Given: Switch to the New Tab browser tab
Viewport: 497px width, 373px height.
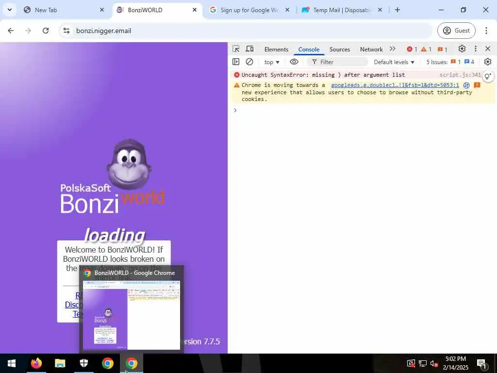Looking at the screenshot, I should point(64,10).
